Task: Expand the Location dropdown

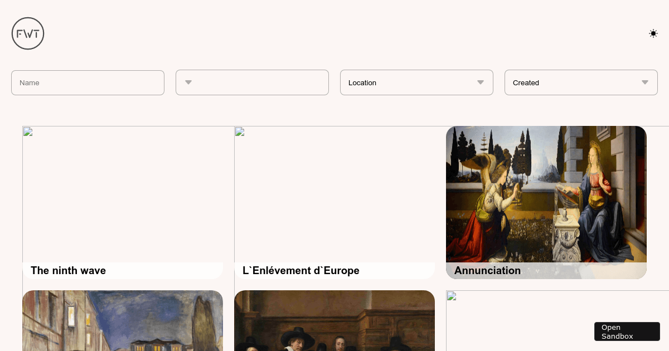Action: tap(416, 82)
